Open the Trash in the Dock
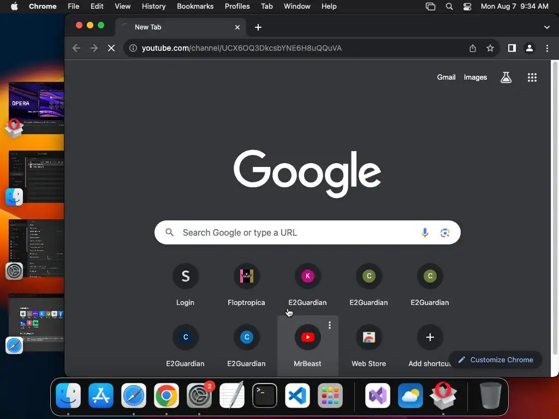 point(491,396)
